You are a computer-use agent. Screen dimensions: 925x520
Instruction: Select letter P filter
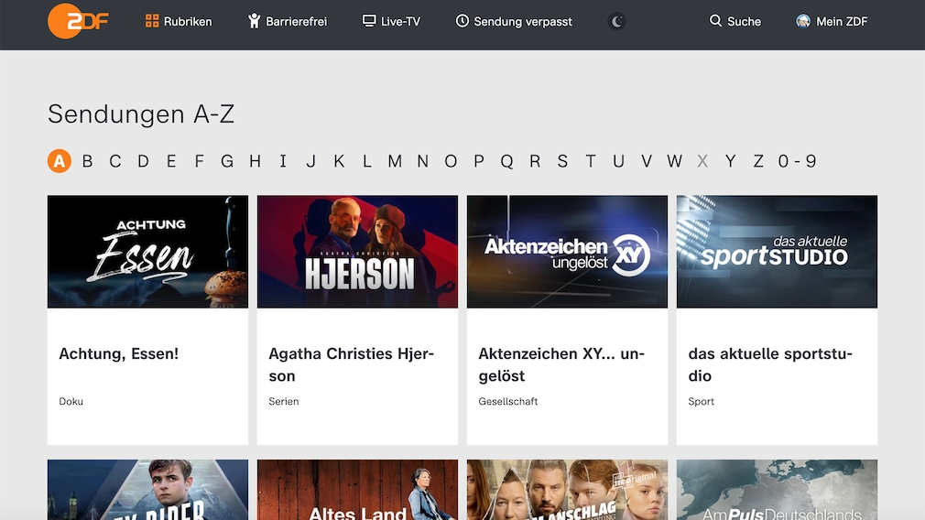pos(478,161)
